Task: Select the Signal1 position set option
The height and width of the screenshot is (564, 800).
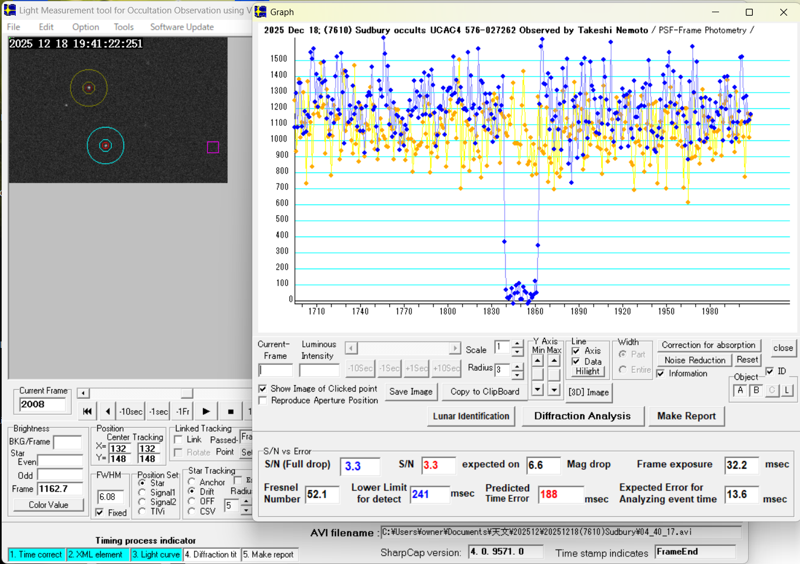Action: [142, 493]
